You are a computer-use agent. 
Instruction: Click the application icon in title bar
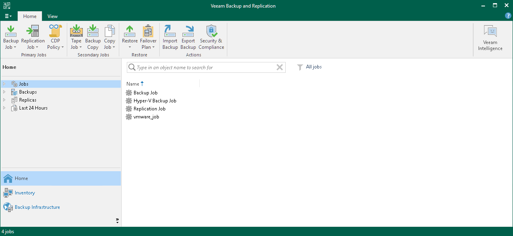pyautogui.click(x=7, y=6)
